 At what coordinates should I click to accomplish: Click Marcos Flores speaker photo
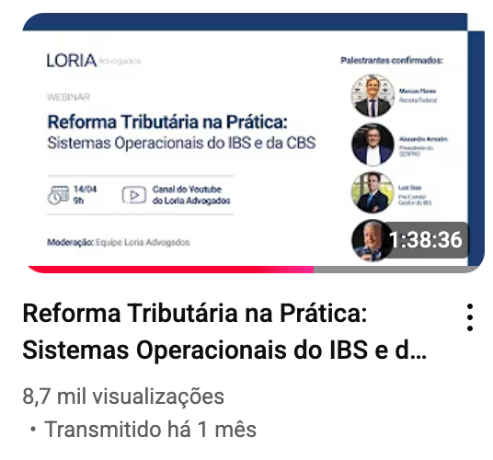(x=373, y=96)
